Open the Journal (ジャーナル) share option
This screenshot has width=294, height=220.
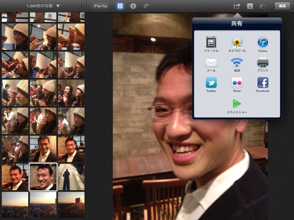point(211,44)
